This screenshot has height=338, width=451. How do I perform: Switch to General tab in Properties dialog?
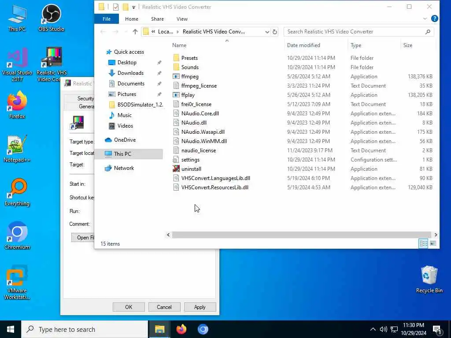[79, 107]
